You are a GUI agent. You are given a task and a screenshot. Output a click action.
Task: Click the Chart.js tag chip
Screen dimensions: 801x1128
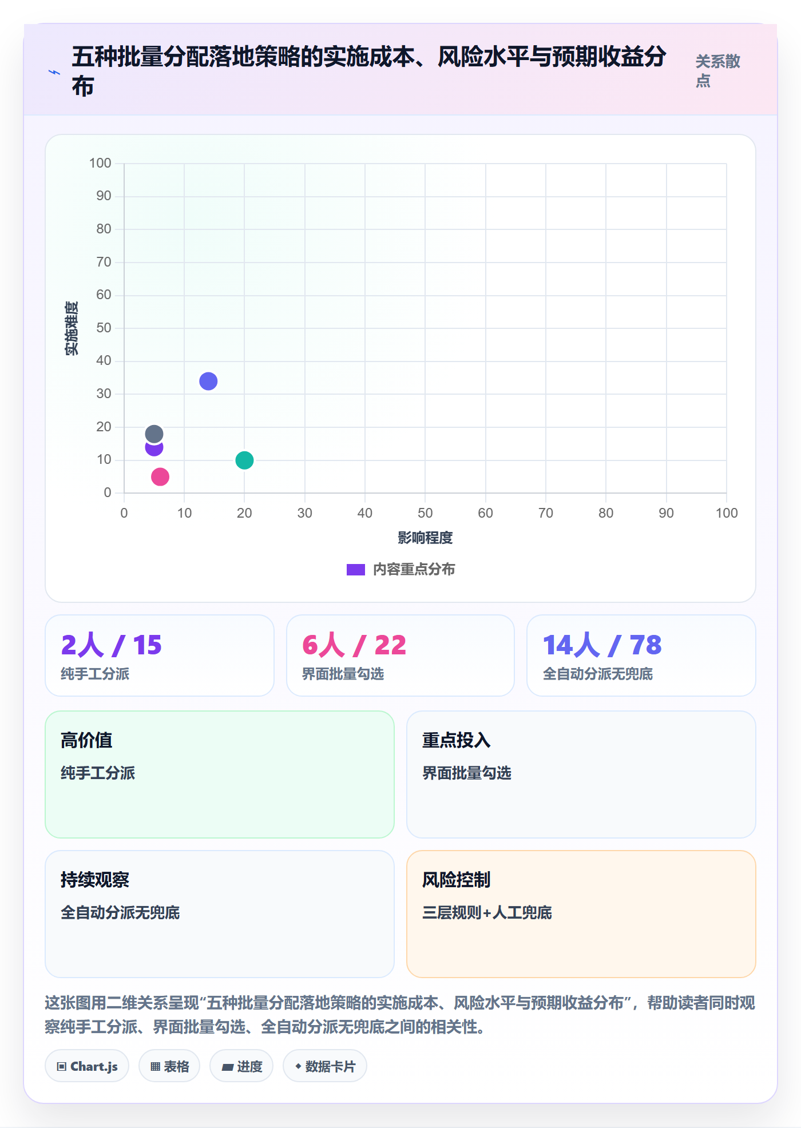click(87, 1066)
